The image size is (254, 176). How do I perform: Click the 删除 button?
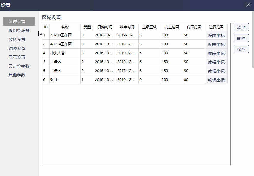pos(241,38)
